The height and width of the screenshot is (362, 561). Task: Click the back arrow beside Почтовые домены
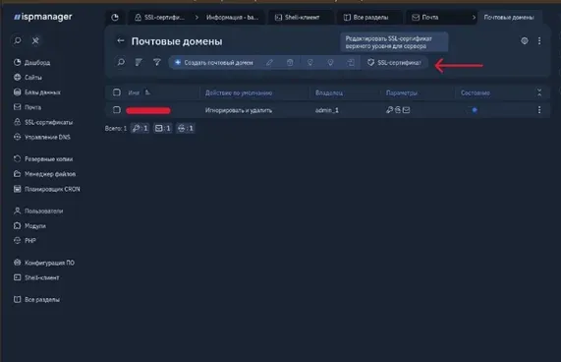pos(121,40)
